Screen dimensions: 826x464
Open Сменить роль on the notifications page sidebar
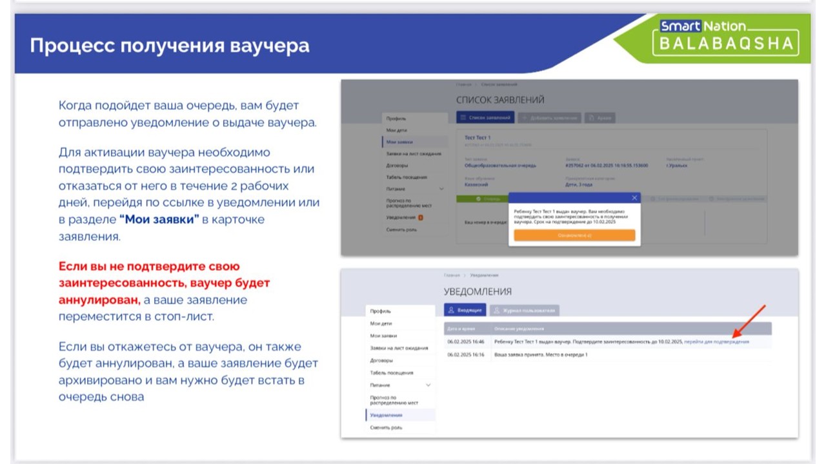click(385, 428)
